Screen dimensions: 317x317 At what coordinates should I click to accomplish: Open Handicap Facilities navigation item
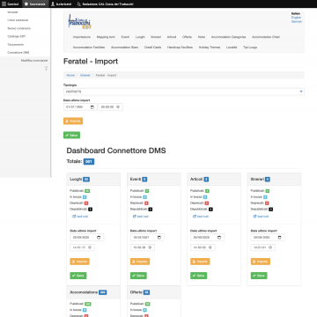point(180,48)
